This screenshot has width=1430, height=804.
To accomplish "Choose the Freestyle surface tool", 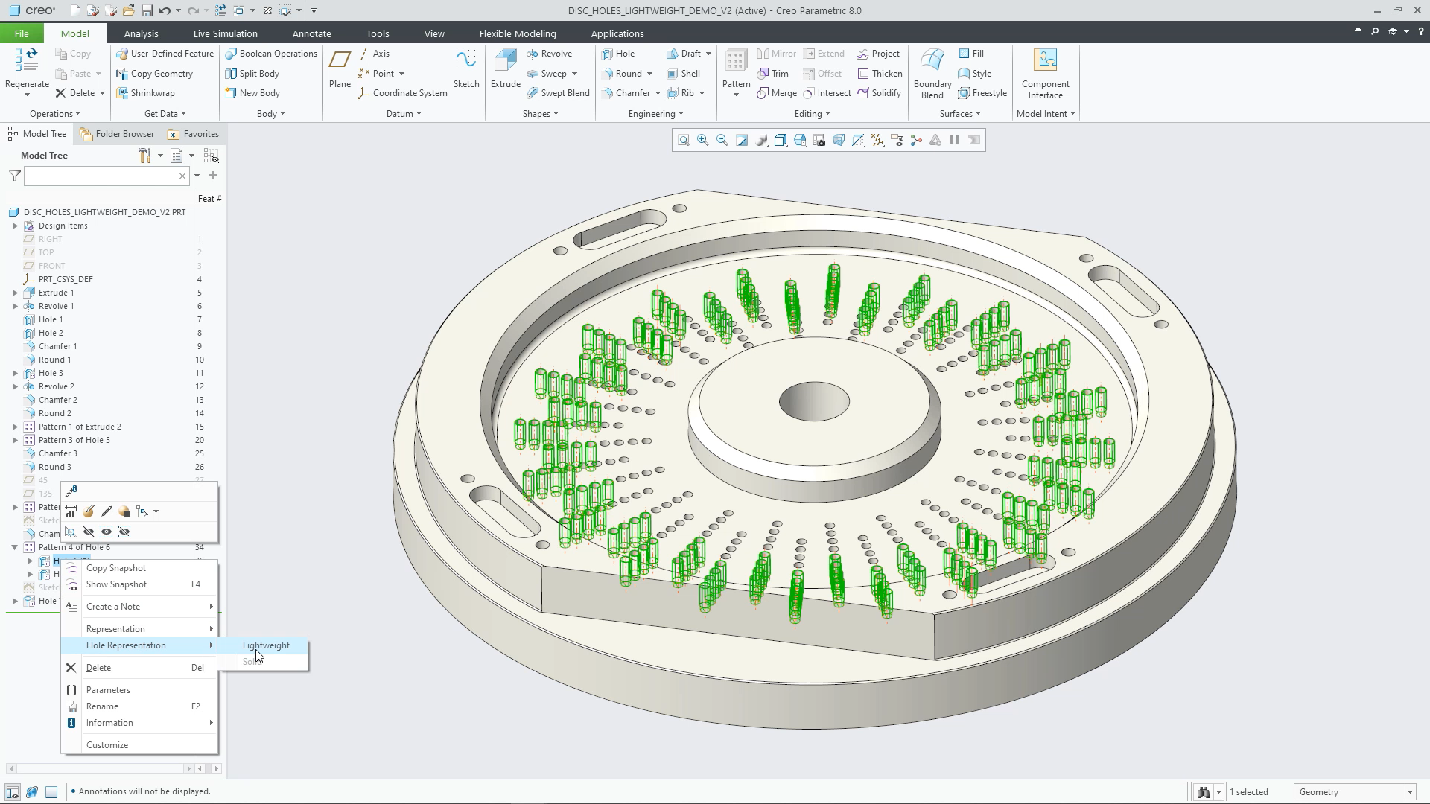I will coord(982,93).
